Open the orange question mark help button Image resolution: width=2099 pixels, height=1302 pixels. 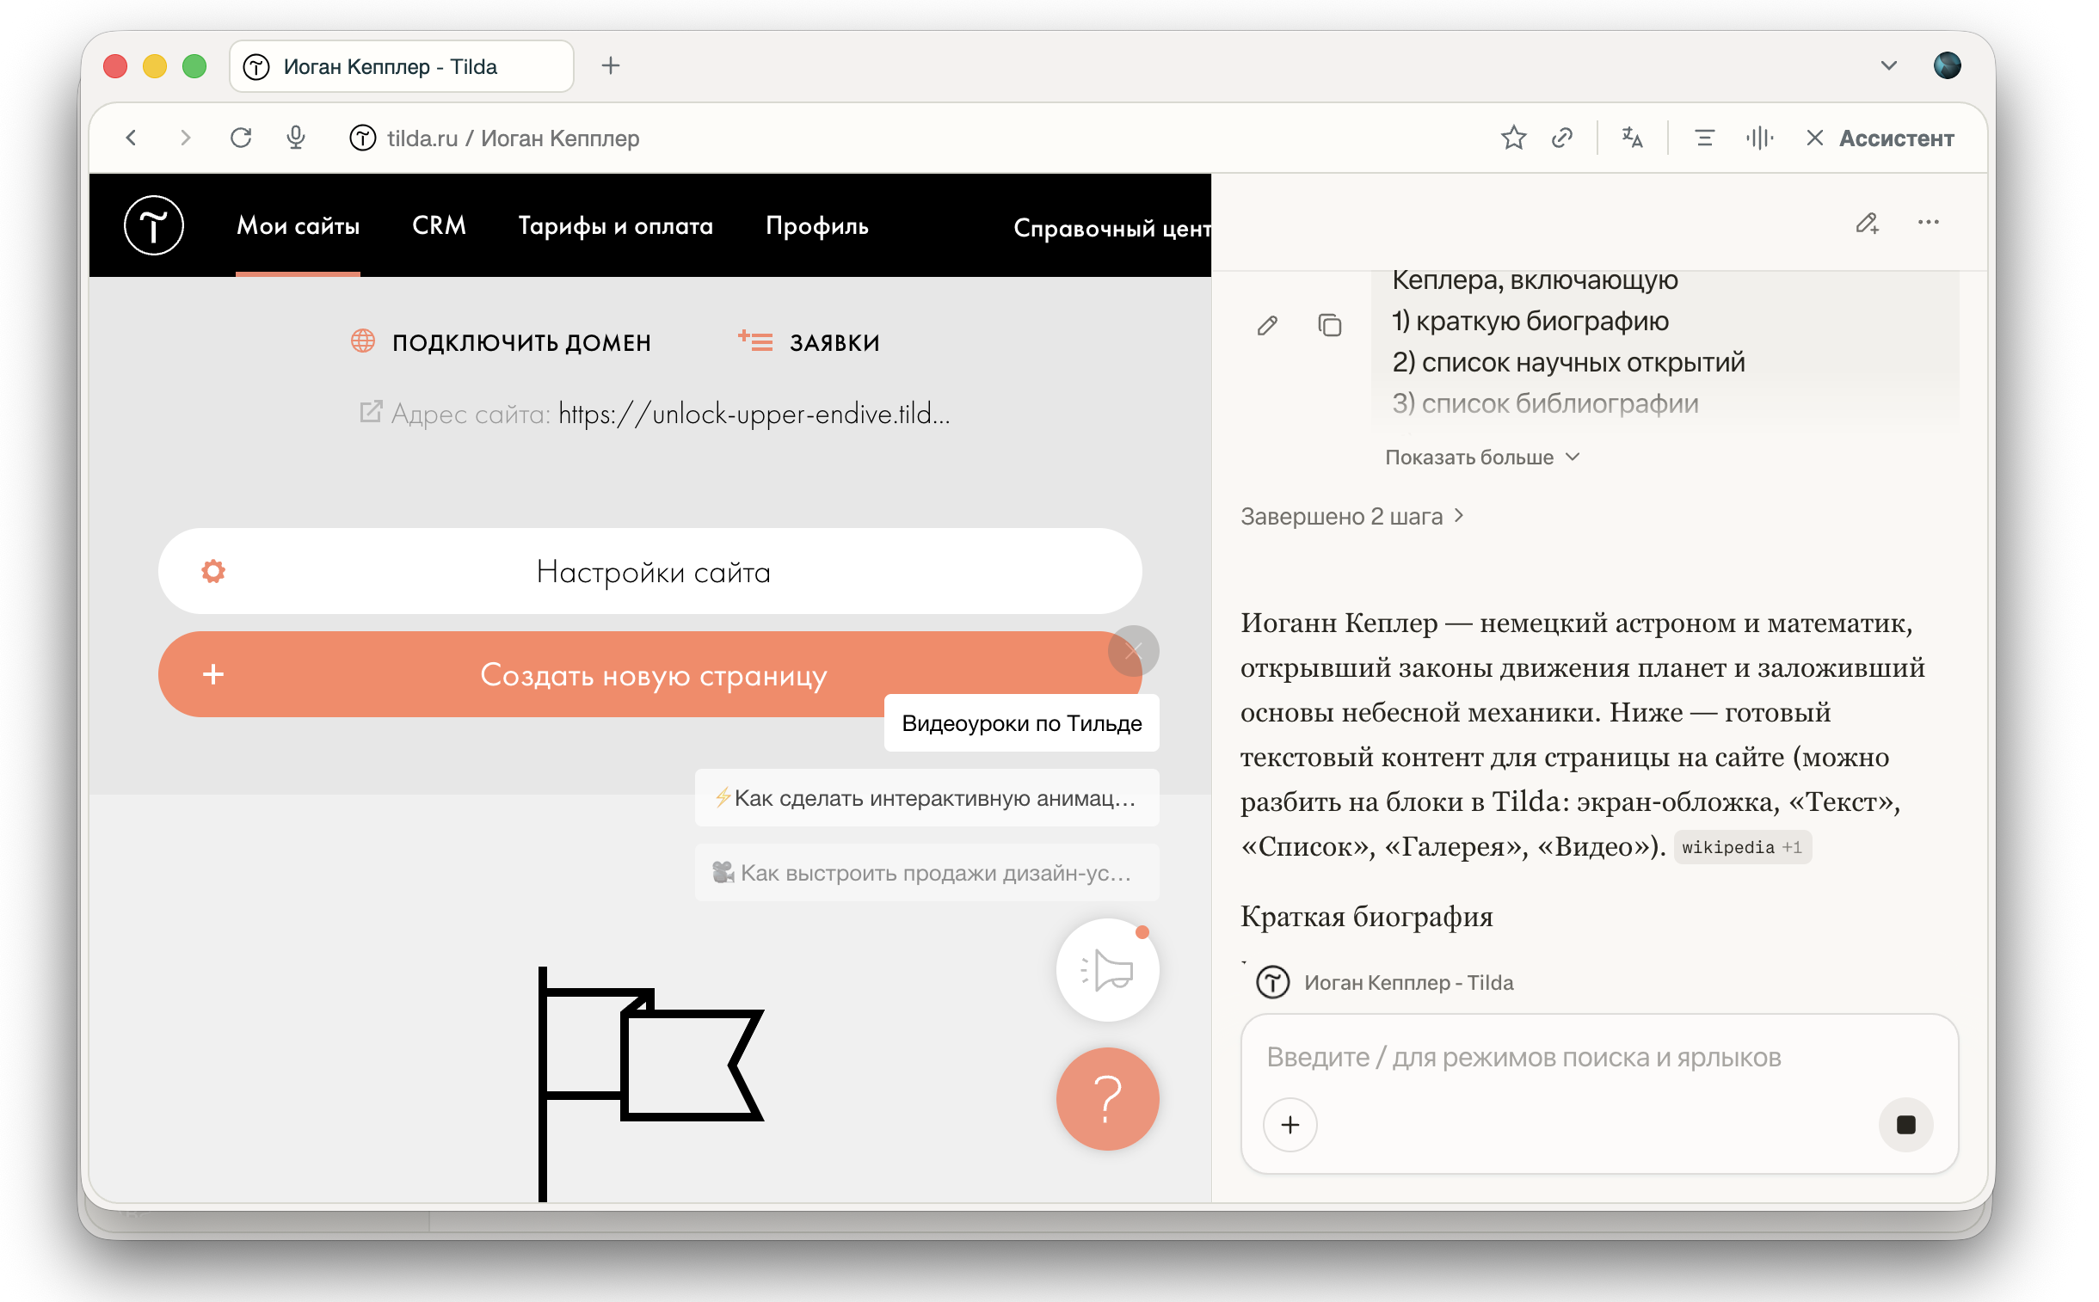pos(1107,1098)
